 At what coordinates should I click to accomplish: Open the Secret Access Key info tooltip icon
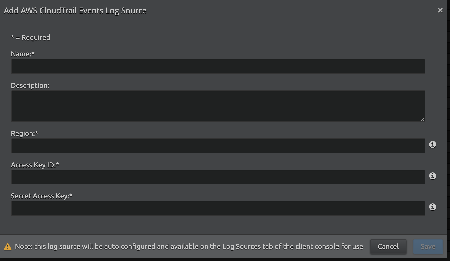432,207
